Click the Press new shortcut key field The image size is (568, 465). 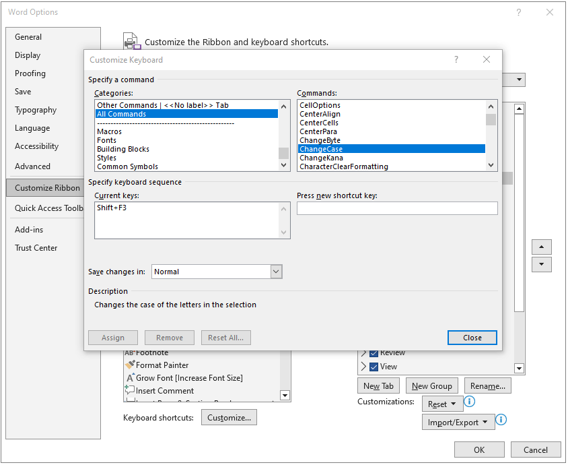click(397, 208)
